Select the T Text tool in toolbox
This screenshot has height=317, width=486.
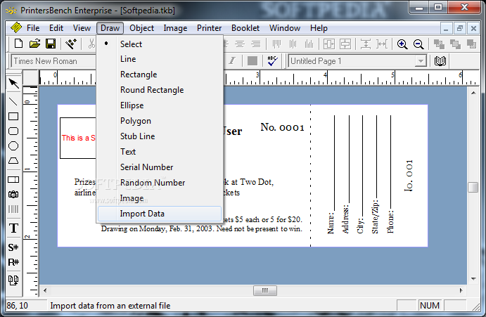click(x=13, y=228)
